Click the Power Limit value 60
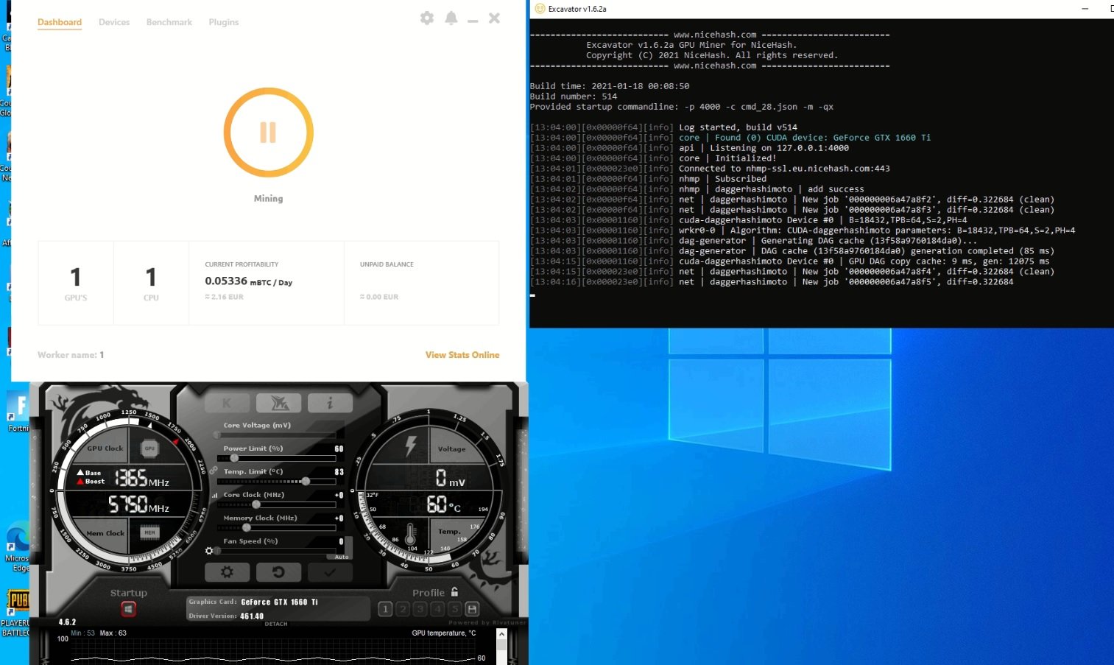This screenshot has height=665, width=1114. 339,448
